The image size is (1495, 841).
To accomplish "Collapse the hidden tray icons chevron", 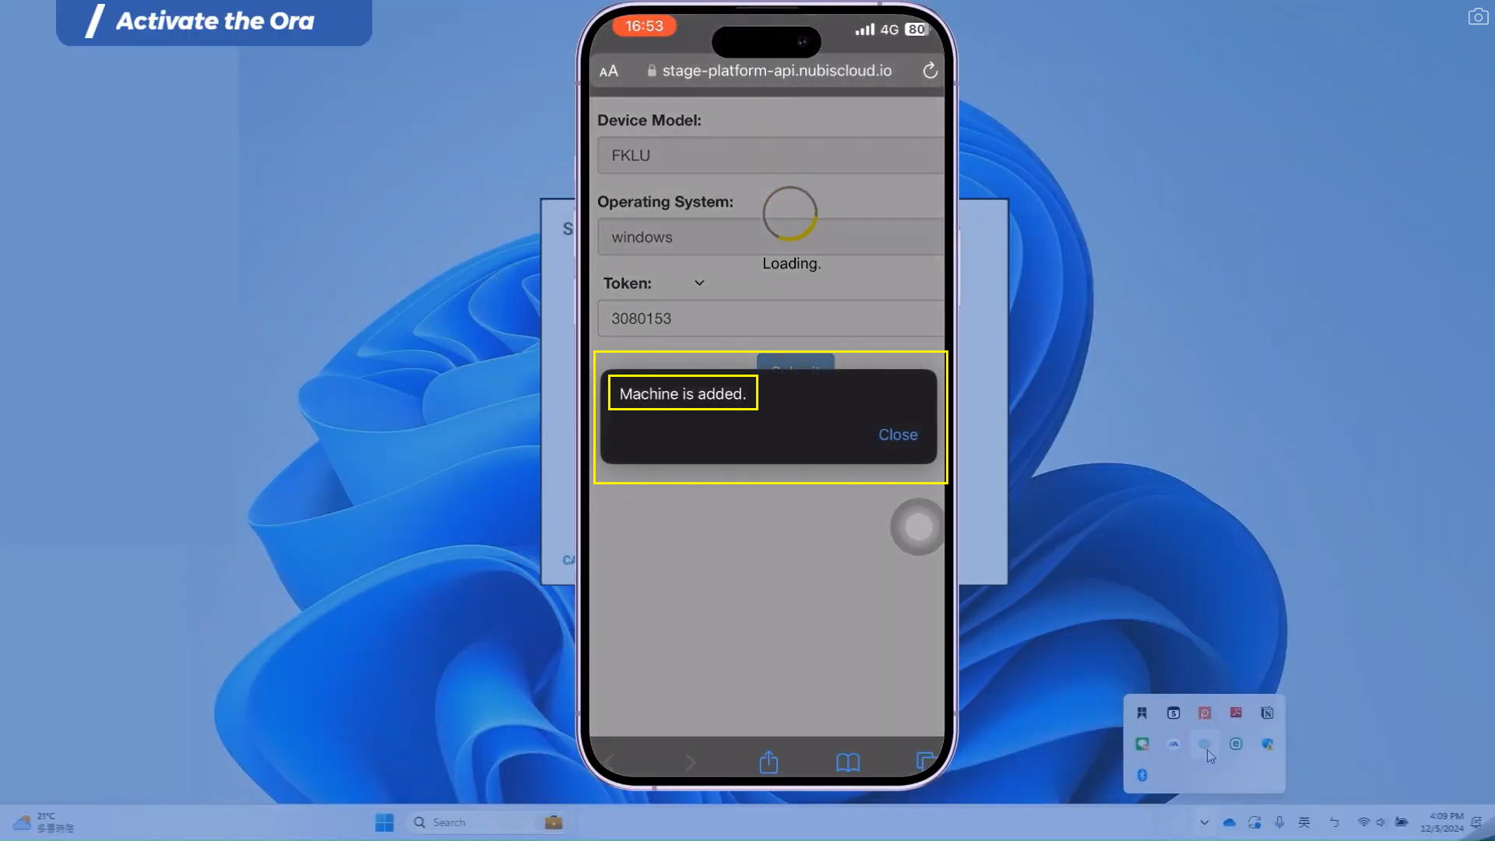I will click(1204, 822).
